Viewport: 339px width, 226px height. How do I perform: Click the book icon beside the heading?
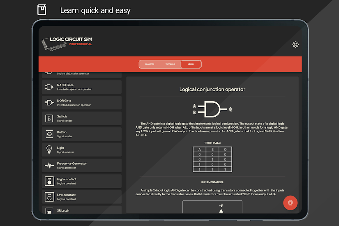[42, 10]
